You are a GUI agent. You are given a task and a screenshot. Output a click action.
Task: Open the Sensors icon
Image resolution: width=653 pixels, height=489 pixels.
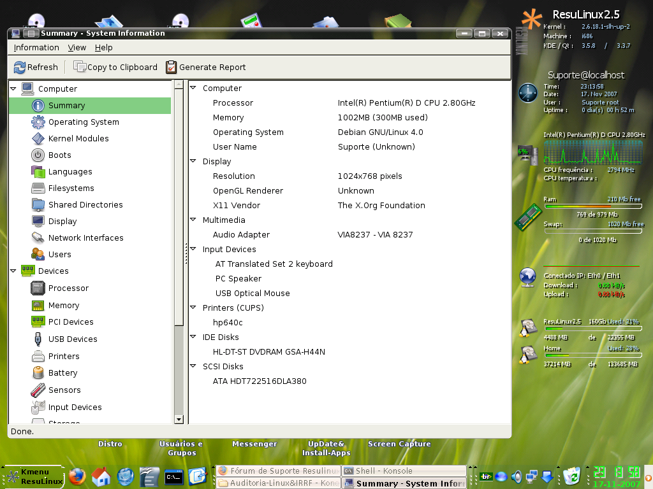click(38, 390)
